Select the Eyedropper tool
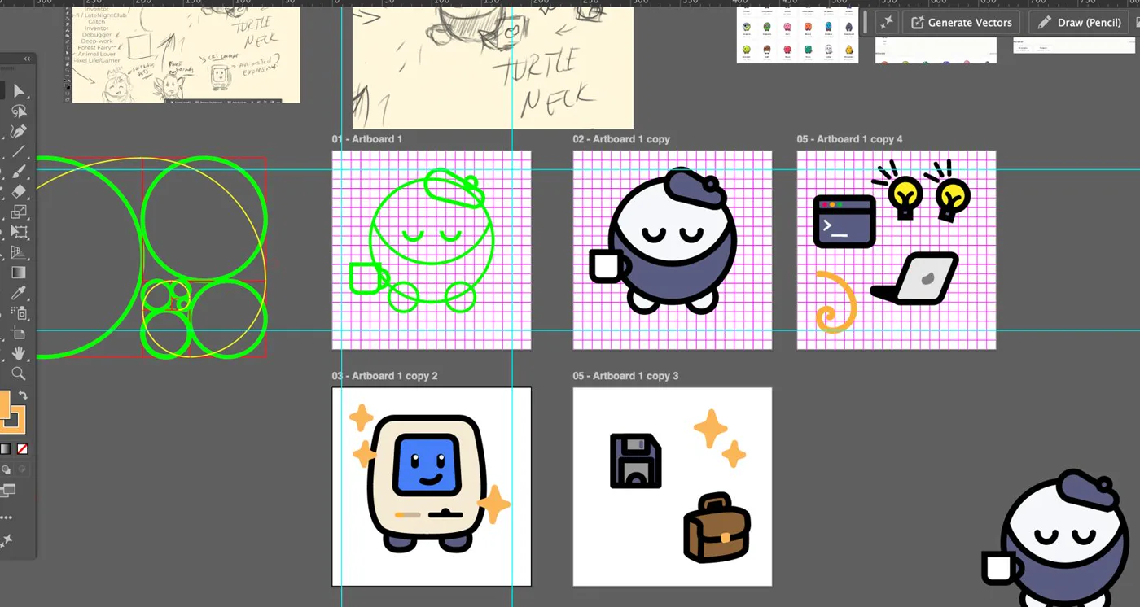This screenshot has width=1140, height=607. pos(19,293)
